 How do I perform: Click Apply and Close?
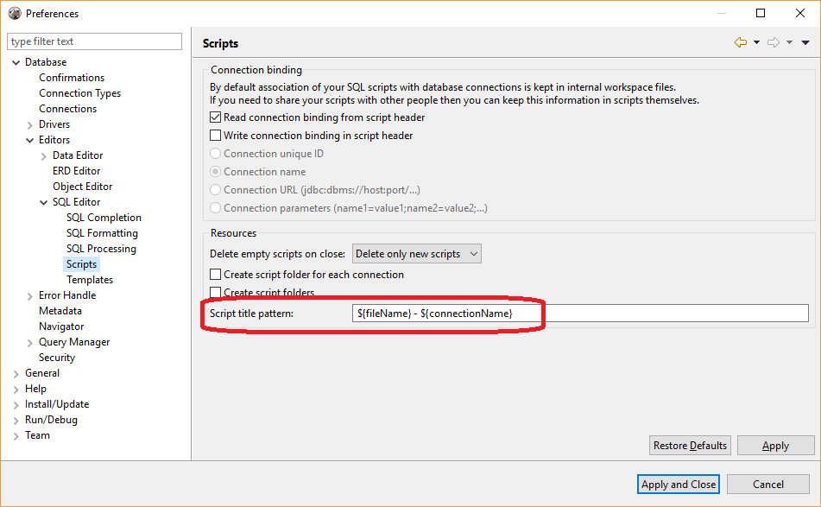pos(678,484)
